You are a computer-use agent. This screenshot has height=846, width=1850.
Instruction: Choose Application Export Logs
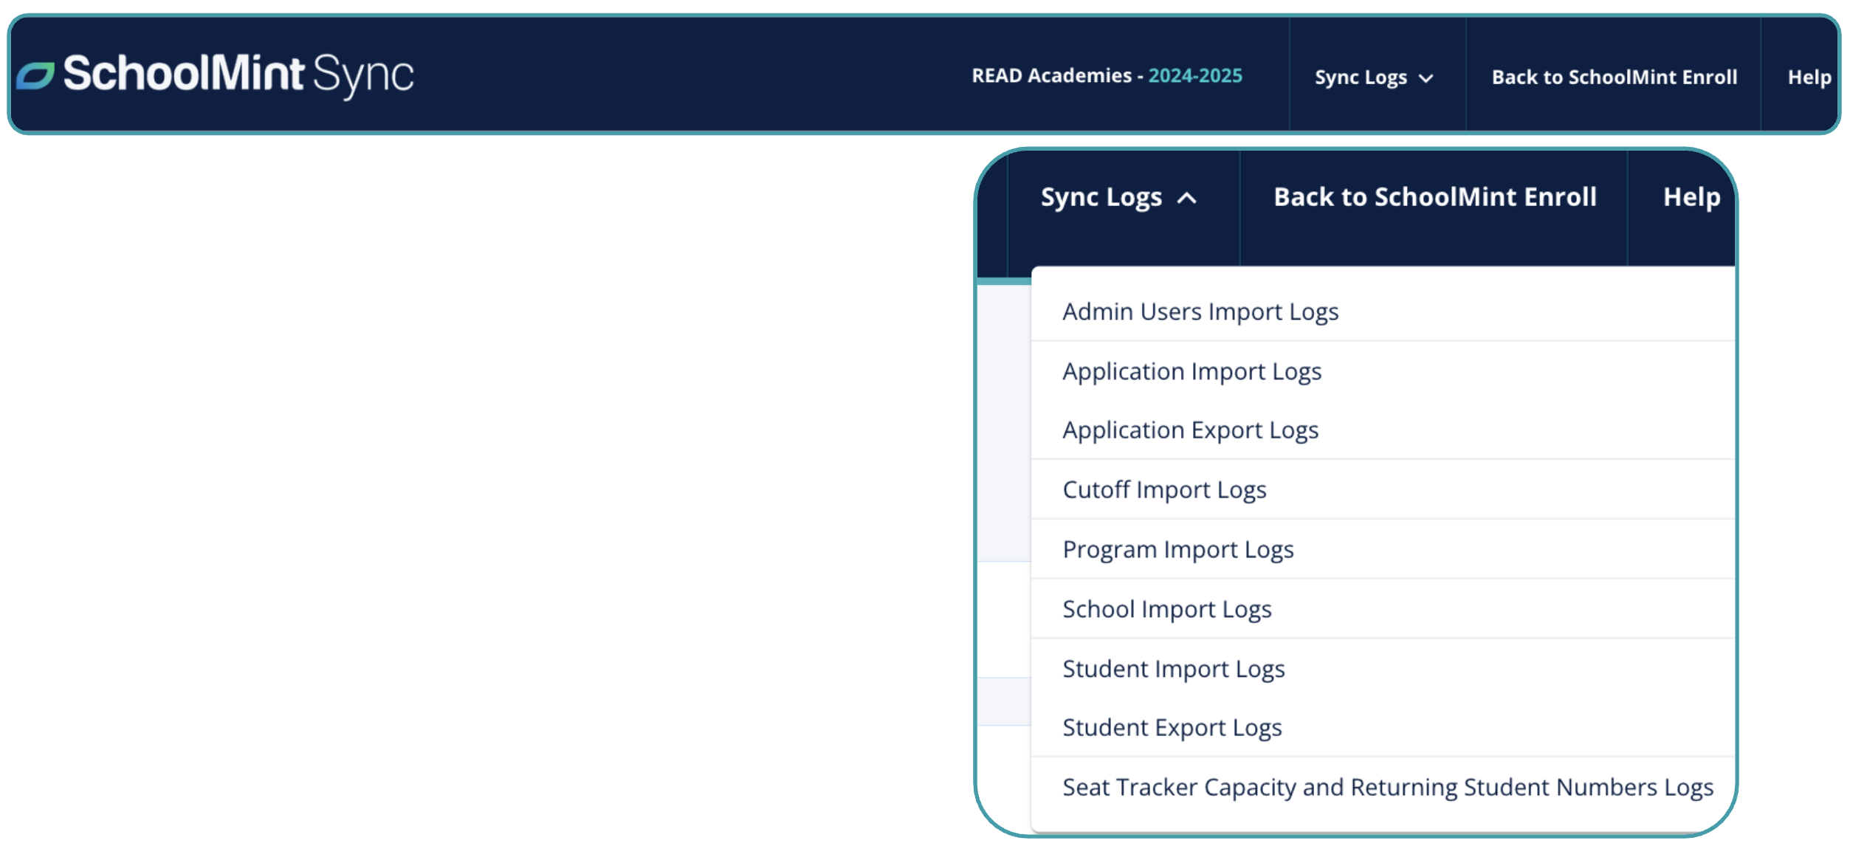click(x=1190, y=430)
